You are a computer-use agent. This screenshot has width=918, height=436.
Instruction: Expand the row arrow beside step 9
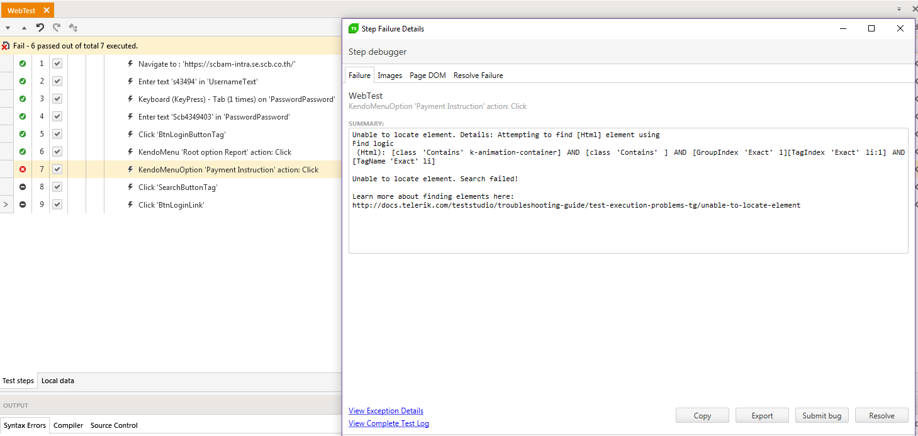6,204
